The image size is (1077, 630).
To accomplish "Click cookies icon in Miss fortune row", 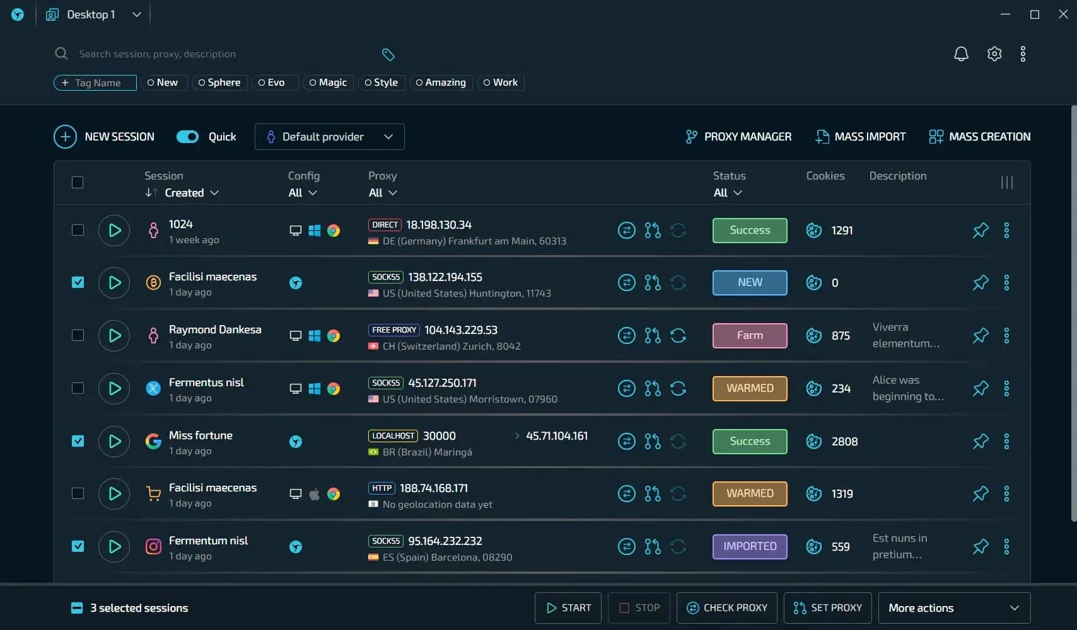I will click(814, 442).
